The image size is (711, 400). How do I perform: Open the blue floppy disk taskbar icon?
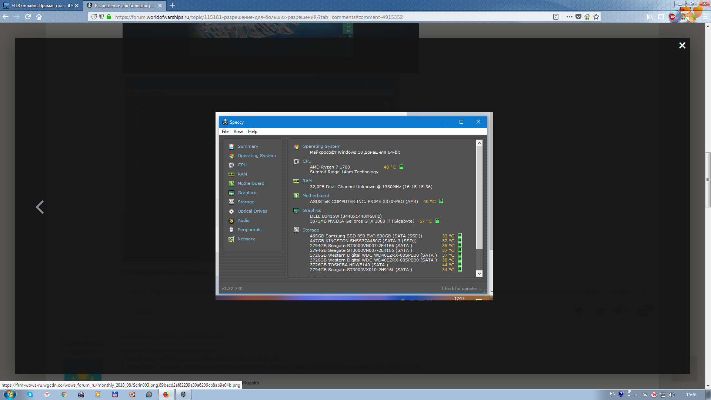click(x=115, y=394)
